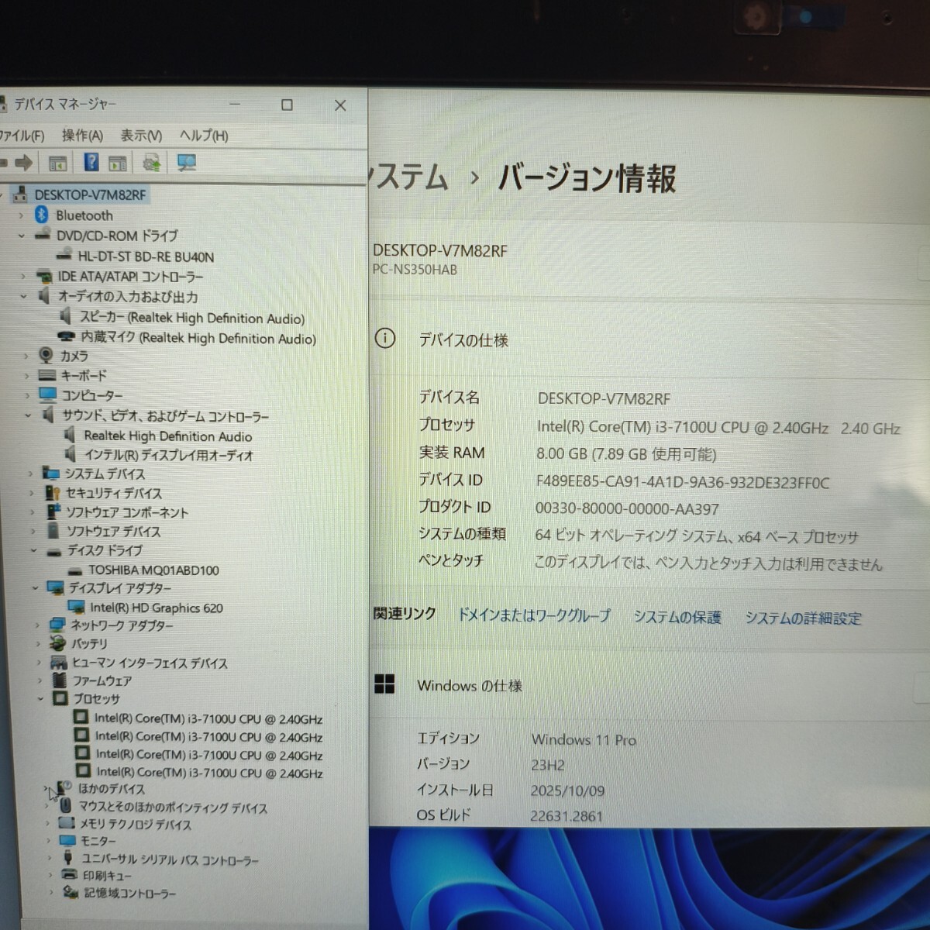Click the キーボード keyboard category icon

tap(47, 375)
